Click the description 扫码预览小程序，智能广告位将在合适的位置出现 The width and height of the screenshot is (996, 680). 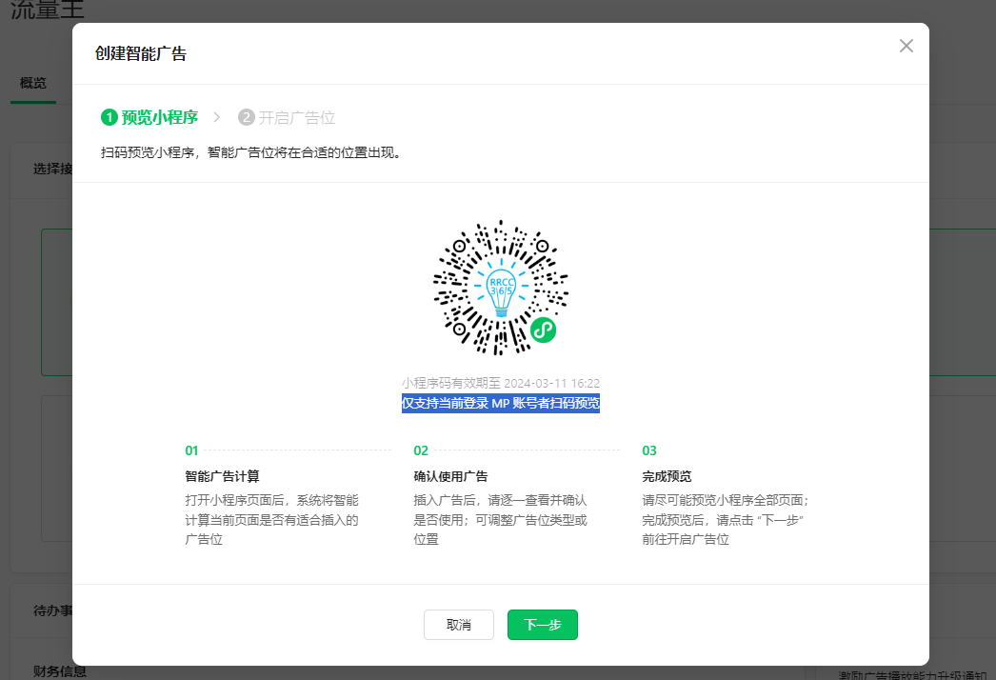click(250, 152)
